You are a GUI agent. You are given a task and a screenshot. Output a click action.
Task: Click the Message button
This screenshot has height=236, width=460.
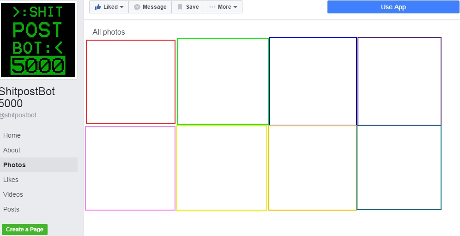(150, 7)
